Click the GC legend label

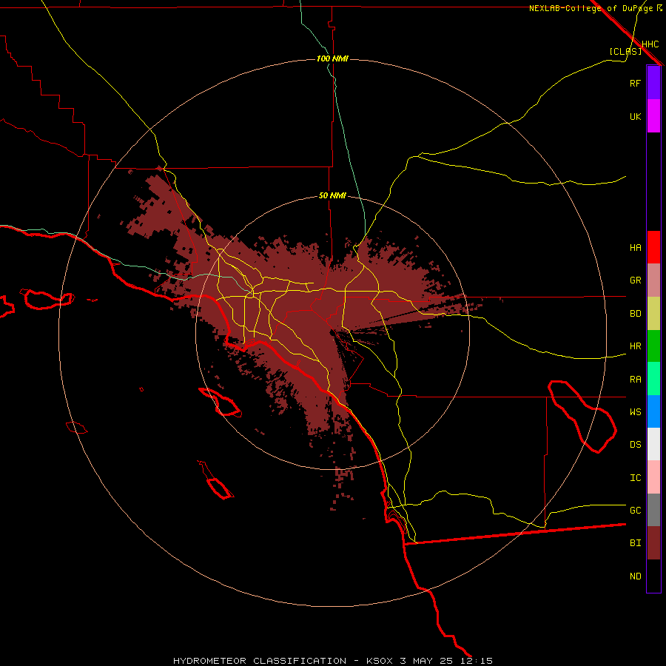(x=635, y=511)
